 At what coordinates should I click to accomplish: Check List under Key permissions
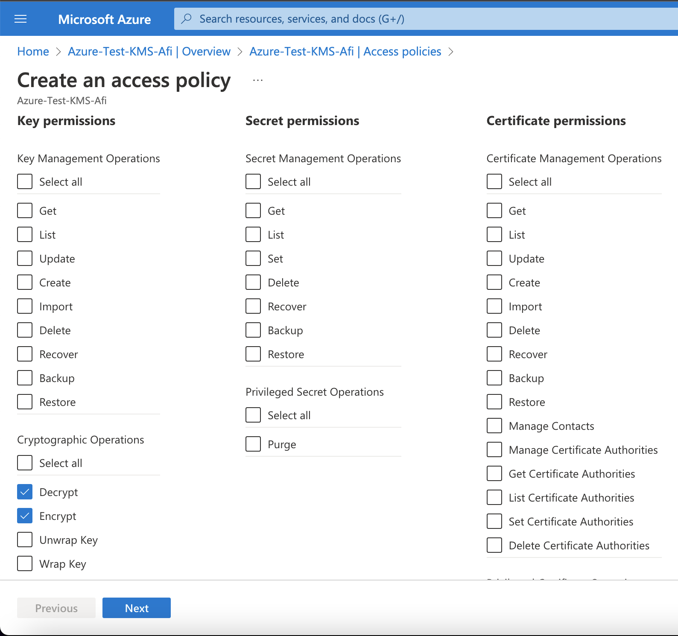pos(25,234)
